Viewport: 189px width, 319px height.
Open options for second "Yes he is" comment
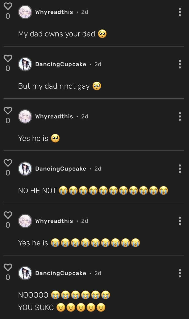point(180,221)
